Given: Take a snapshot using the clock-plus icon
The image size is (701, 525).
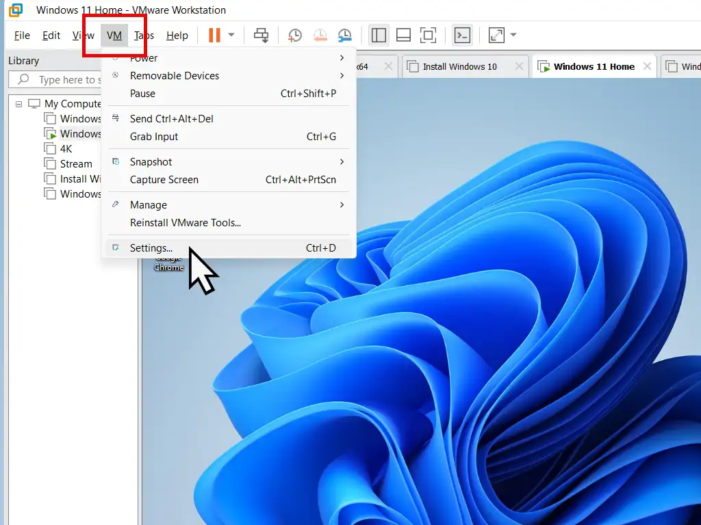Looking at the screenshot, I should (294, 35).
